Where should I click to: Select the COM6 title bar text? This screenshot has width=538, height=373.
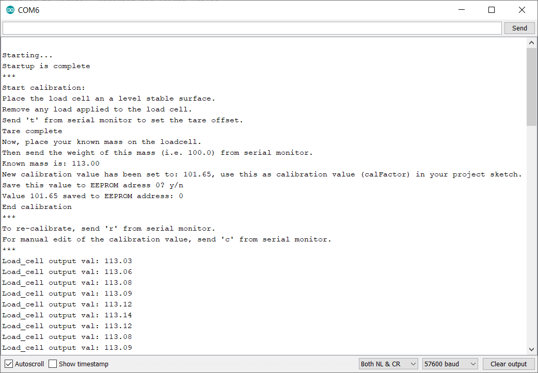(x=28, y=10)
